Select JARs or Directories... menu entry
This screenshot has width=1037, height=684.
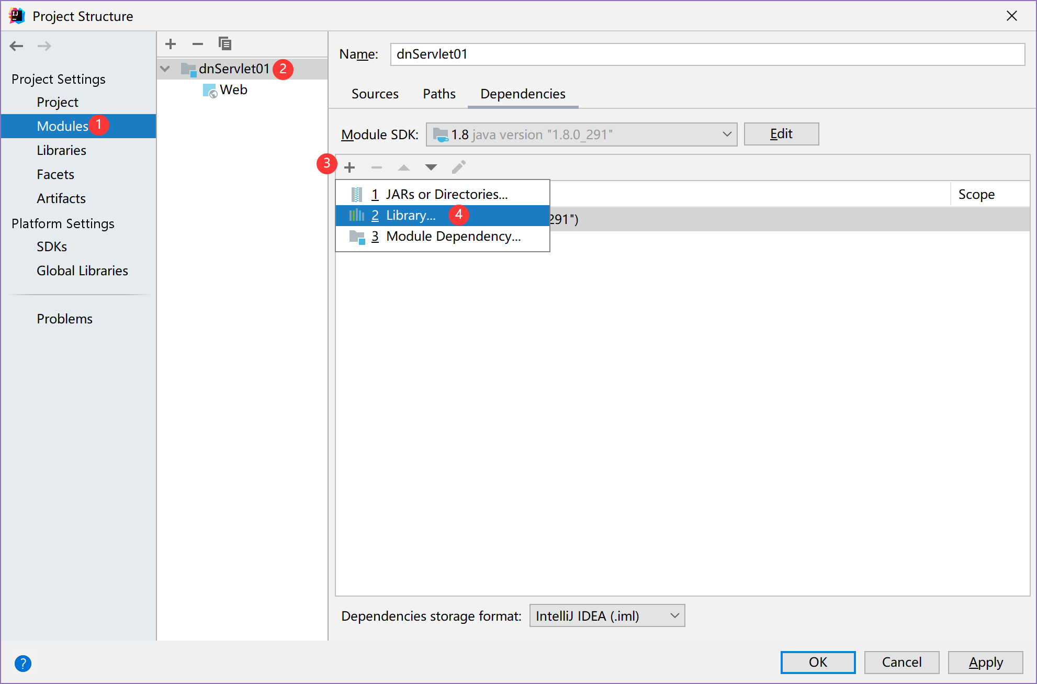point(446,195)
